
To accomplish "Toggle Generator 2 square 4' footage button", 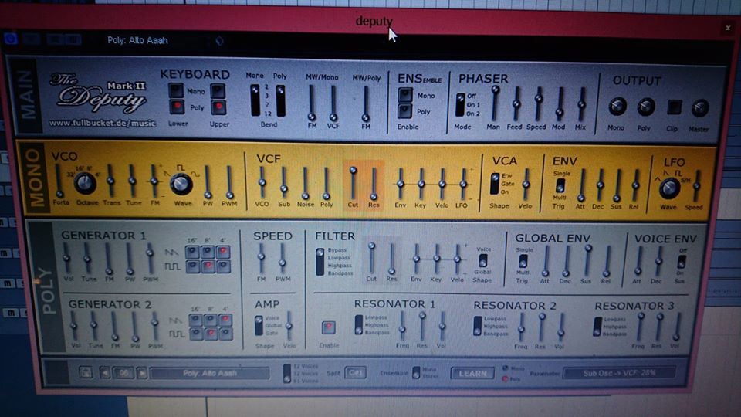I will (226, 334).
